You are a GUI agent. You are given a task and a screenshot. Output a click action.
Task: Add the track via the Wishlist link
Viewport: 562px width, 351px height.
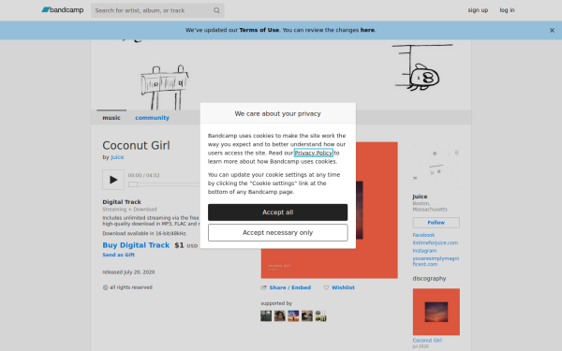coord(343,287)
